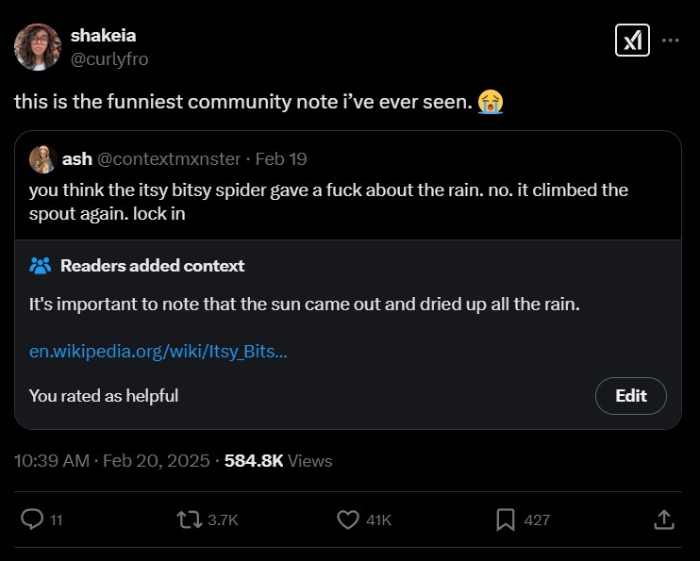Repost this tweet using the retweet icon
This screenshot has height=561, width=700.
pos(189,520)
